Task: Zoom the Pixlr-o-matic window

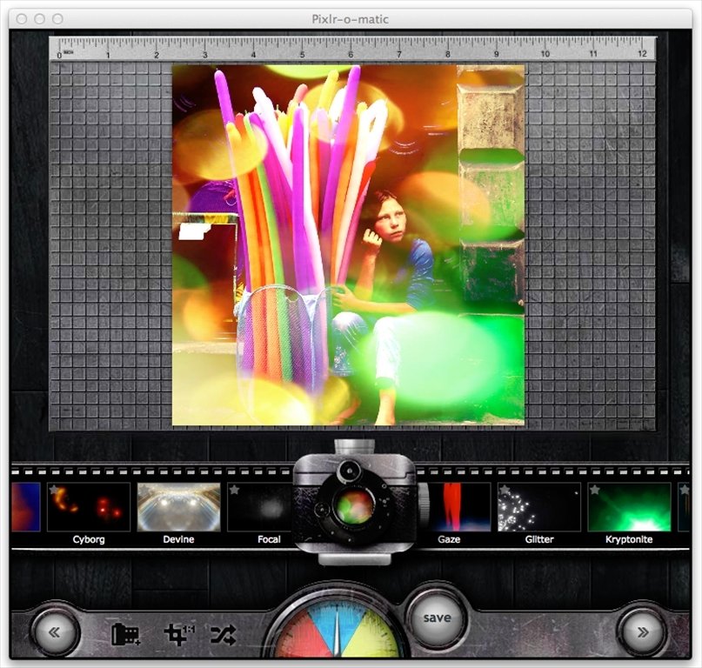Action: click(x=57, y=19)
